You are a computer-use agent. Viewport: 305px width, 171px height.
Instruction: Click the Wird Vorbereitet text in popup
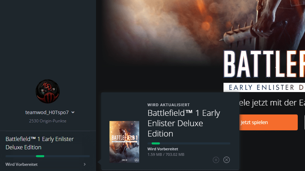(163, 149)
